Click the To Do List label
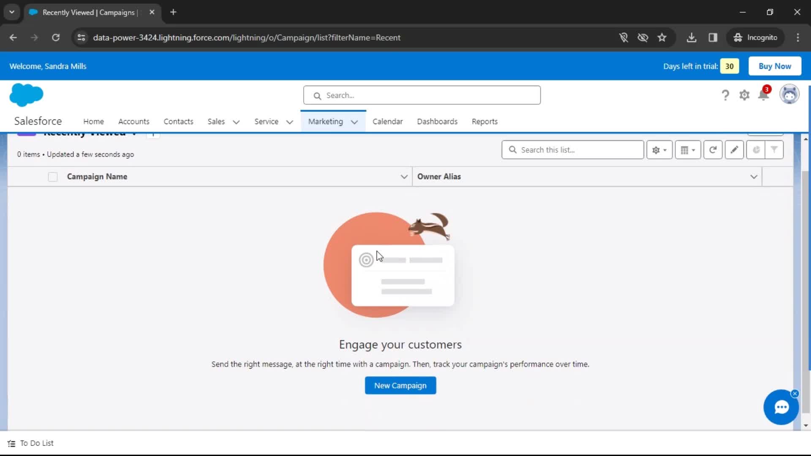Screen dimensions: 811x456 pyautogui.click(x=37, y=443)
